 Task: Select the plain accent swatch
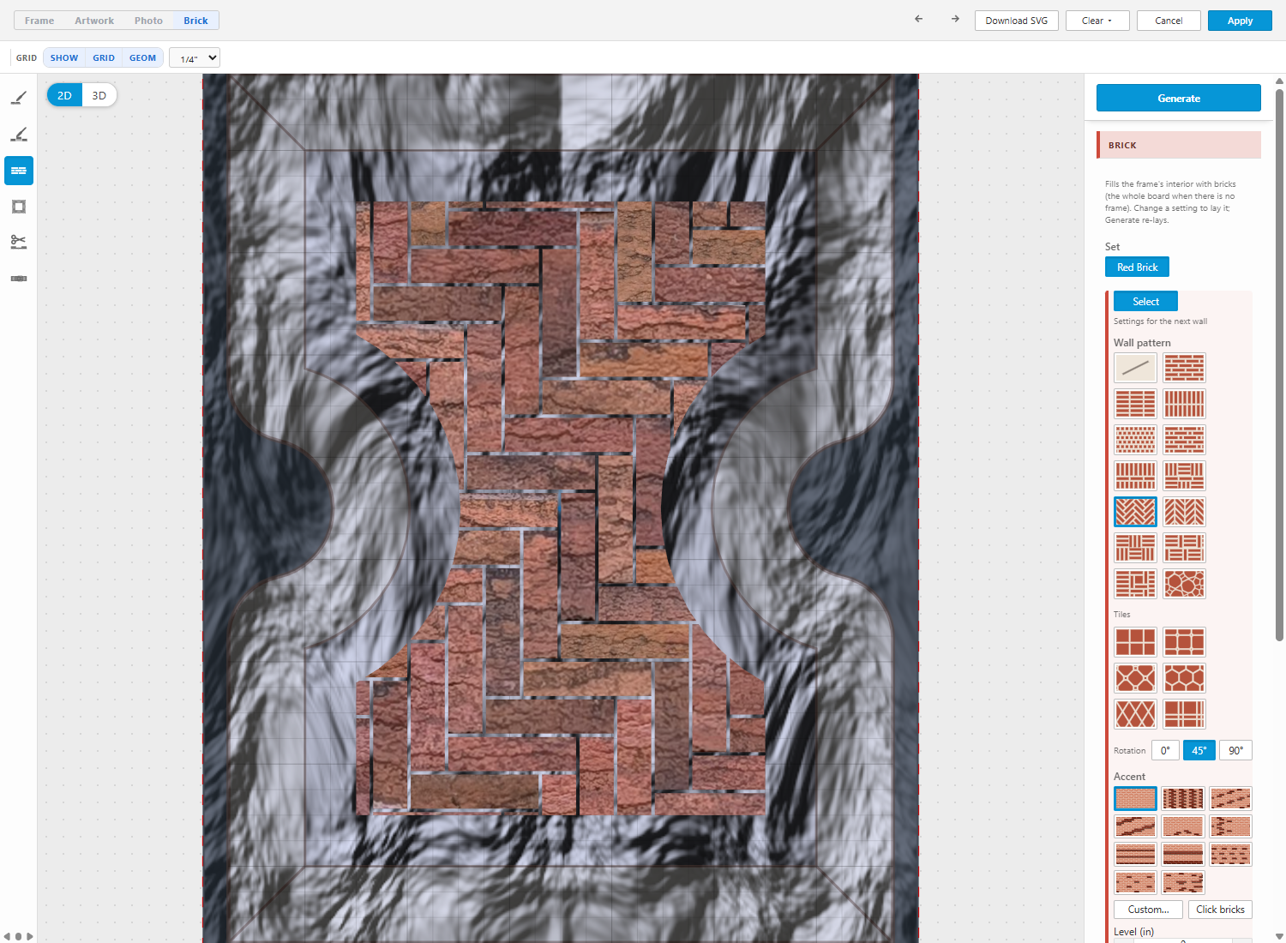[1135, 798]
